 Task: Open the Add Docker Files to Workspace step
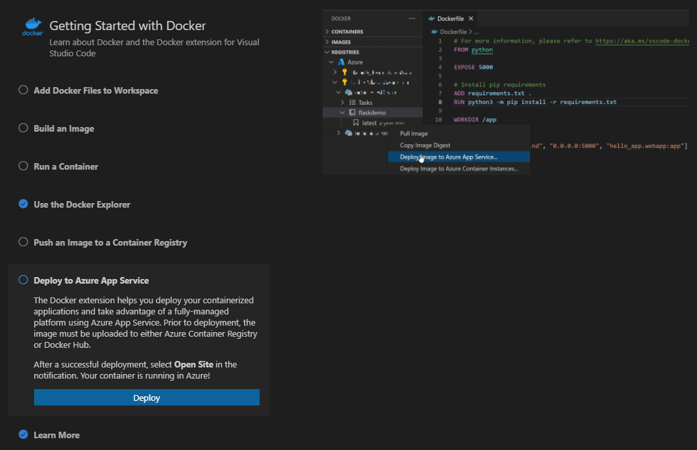pyautogui.click(x=96, y=90)
